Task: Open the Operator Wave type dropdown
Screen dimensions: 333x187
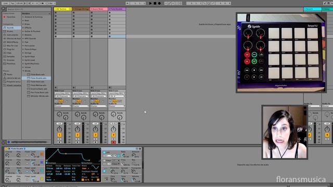Action: [85, 168]
